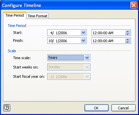Click the disabled Start weeks on Sunday dropdown
Image resolution: width=139 pixels, height=115 pixels.
[x=69, y=67]
